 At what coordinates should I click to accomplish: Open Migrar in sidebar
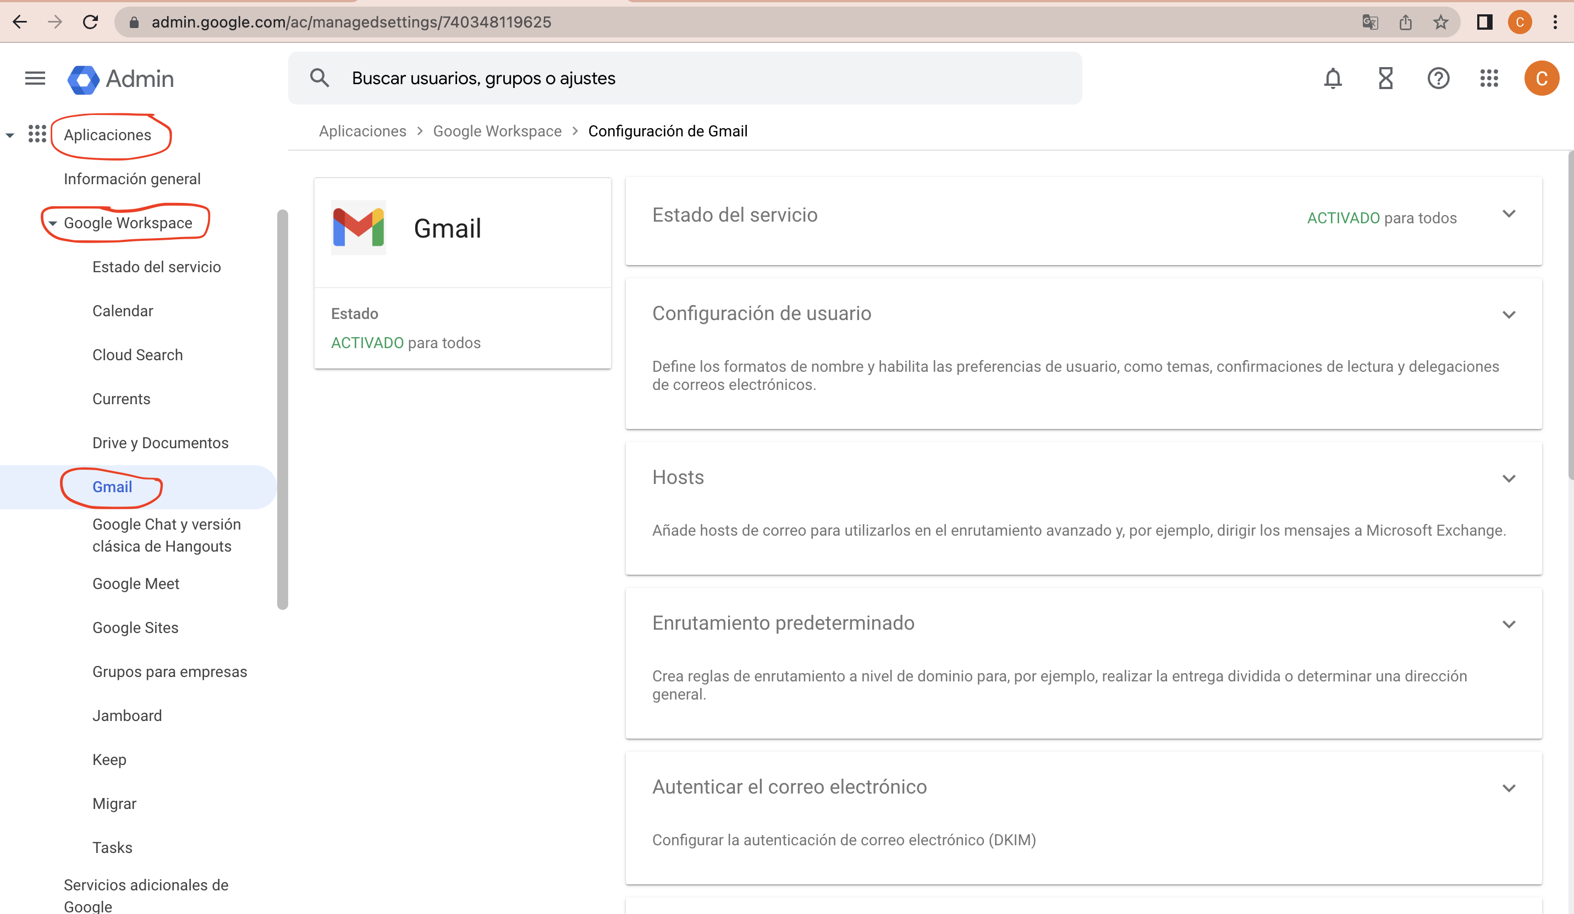click(x=114, y=803)
